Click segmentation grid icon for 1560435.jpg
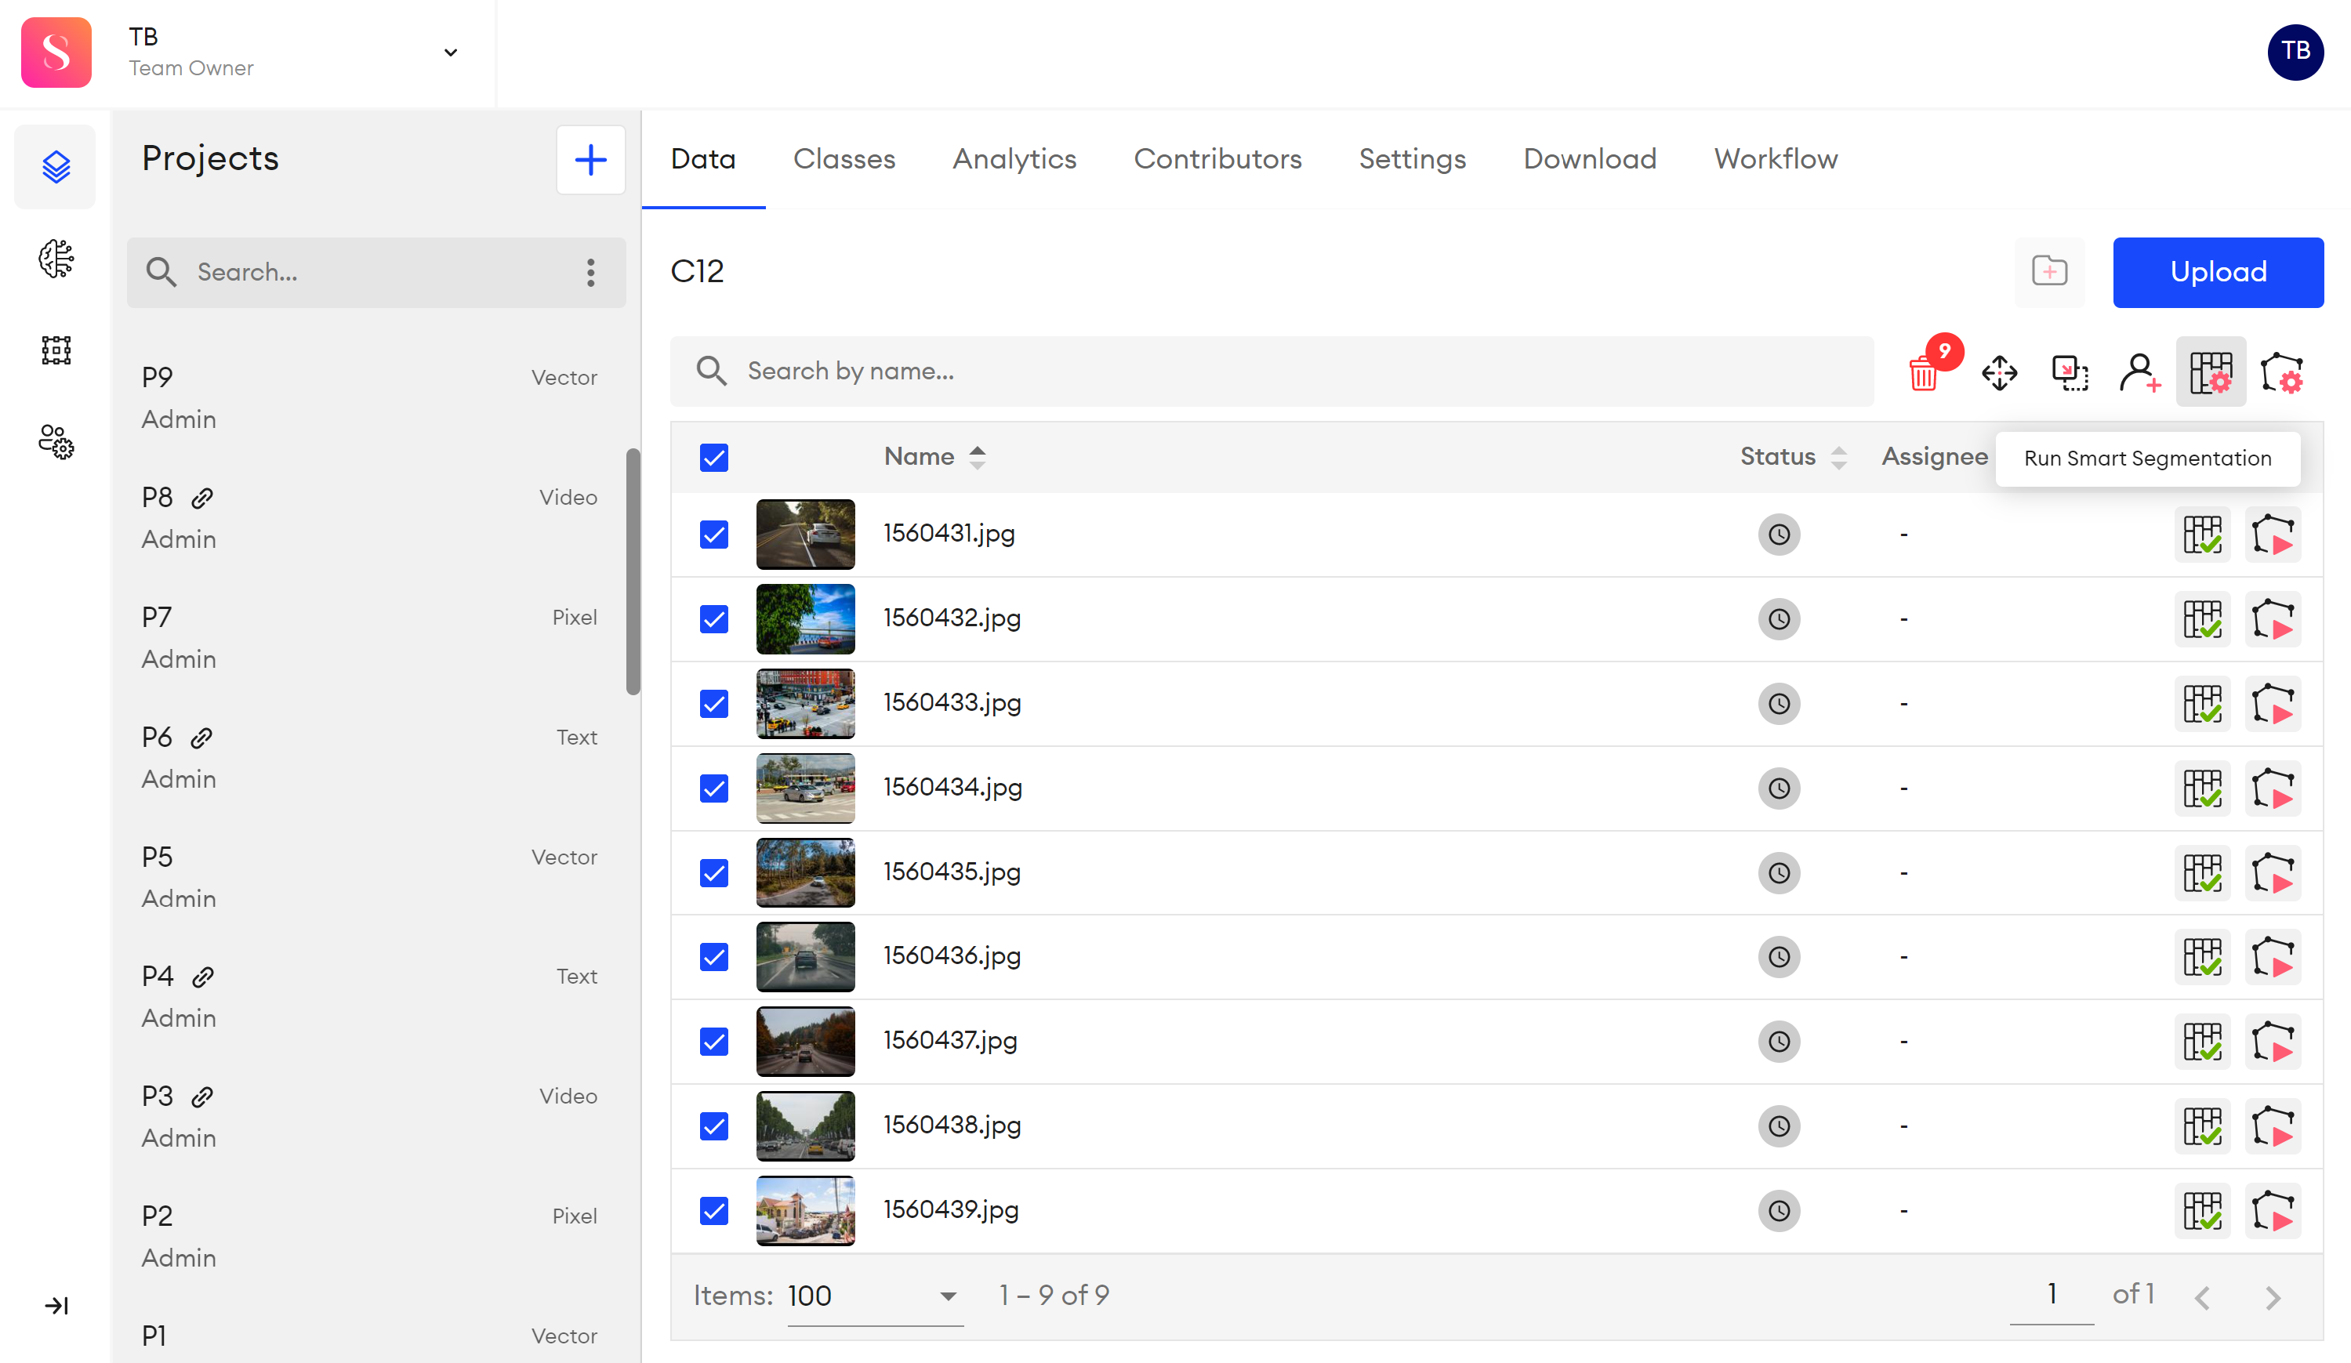The image size is (2351, 1363). 2203,873
